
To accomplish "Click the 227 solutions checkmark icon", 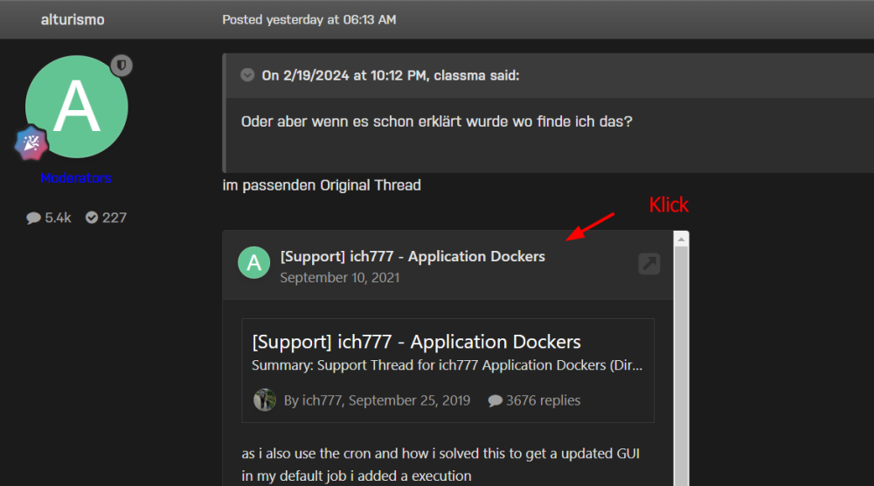I will pyautogui.click(x=92, y=218).
